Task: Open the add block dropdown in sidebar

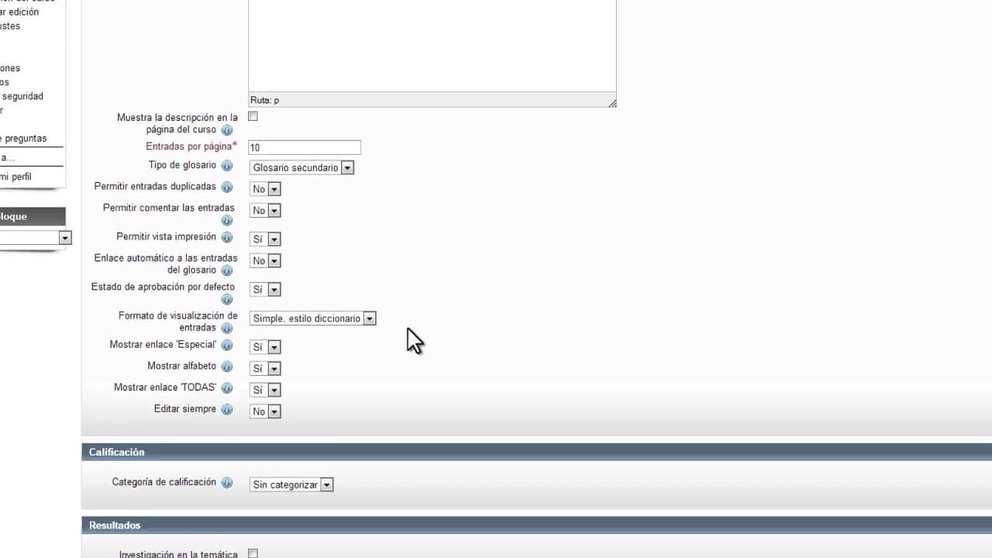Action: (34, 238)
